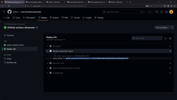Reload the page with browser refresh
Viewport: 177px width, 100px height.
coord(9,6)
